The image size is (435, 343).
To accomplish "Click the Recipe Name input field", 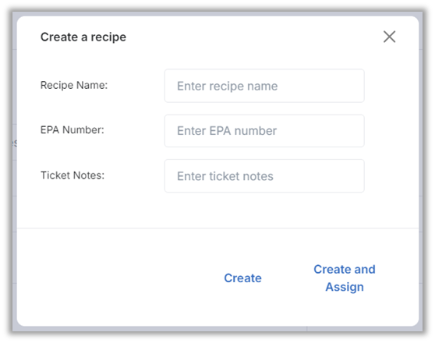I will [264, 86].
